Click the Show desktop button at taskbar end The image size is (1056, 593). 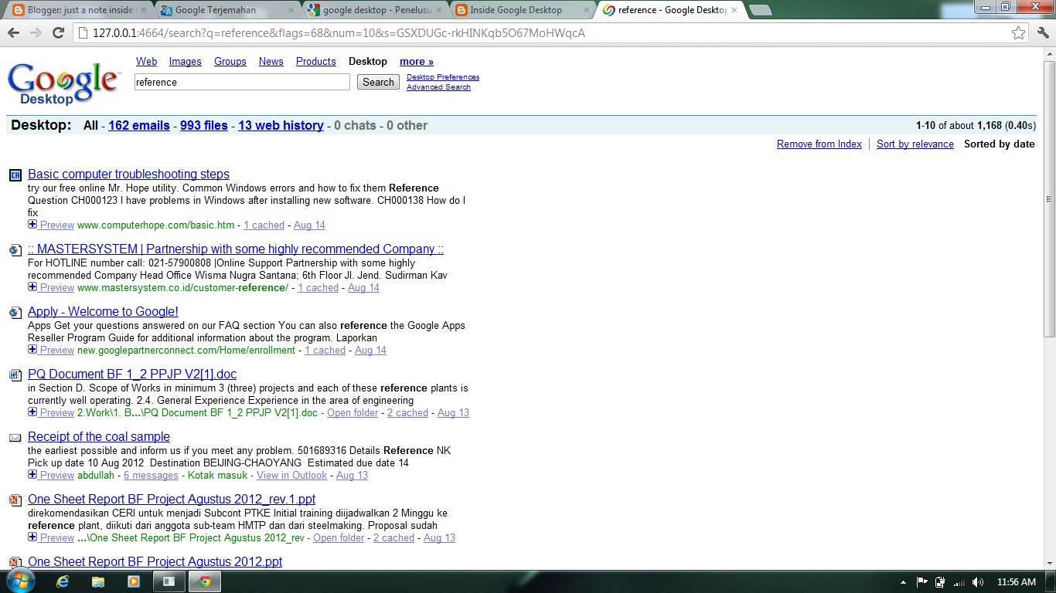[1051, 582]
